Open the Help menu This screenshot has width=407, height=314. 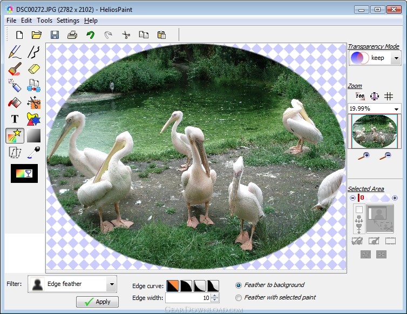click(x=91, y=21)
